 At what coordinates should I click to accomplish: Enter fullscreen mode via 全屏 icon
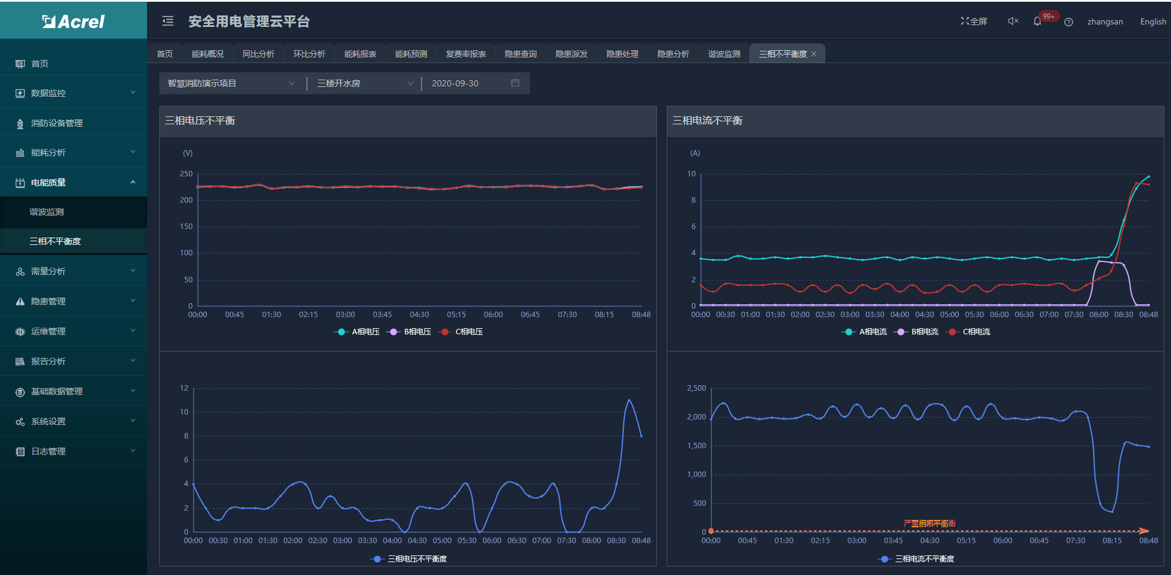coord(974,21)
